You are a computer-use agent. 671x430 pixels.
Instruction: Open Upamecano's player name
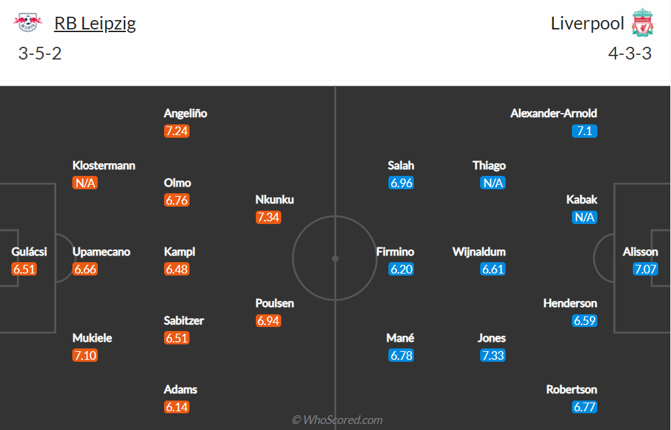click(101, 251)
